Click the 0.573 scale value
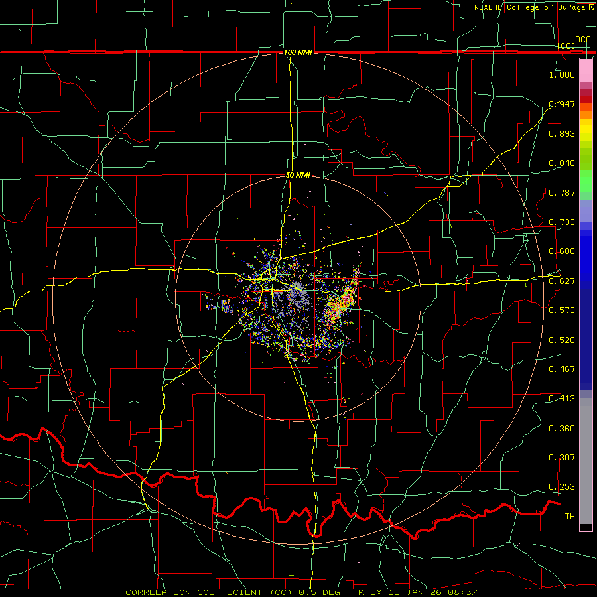Screen dimensions: 597x597 click(562, 310)
